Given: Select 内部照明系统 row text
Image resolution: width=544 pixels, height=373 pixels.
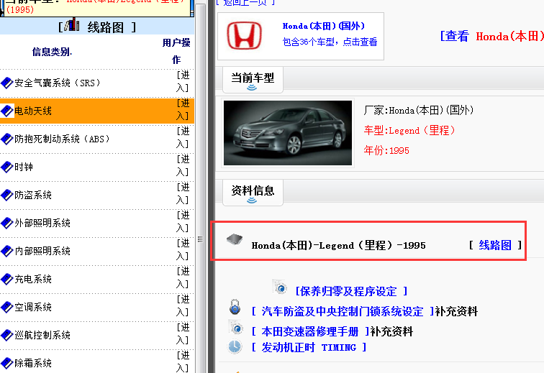Looking at the screenshot, I should pos(42,251).
